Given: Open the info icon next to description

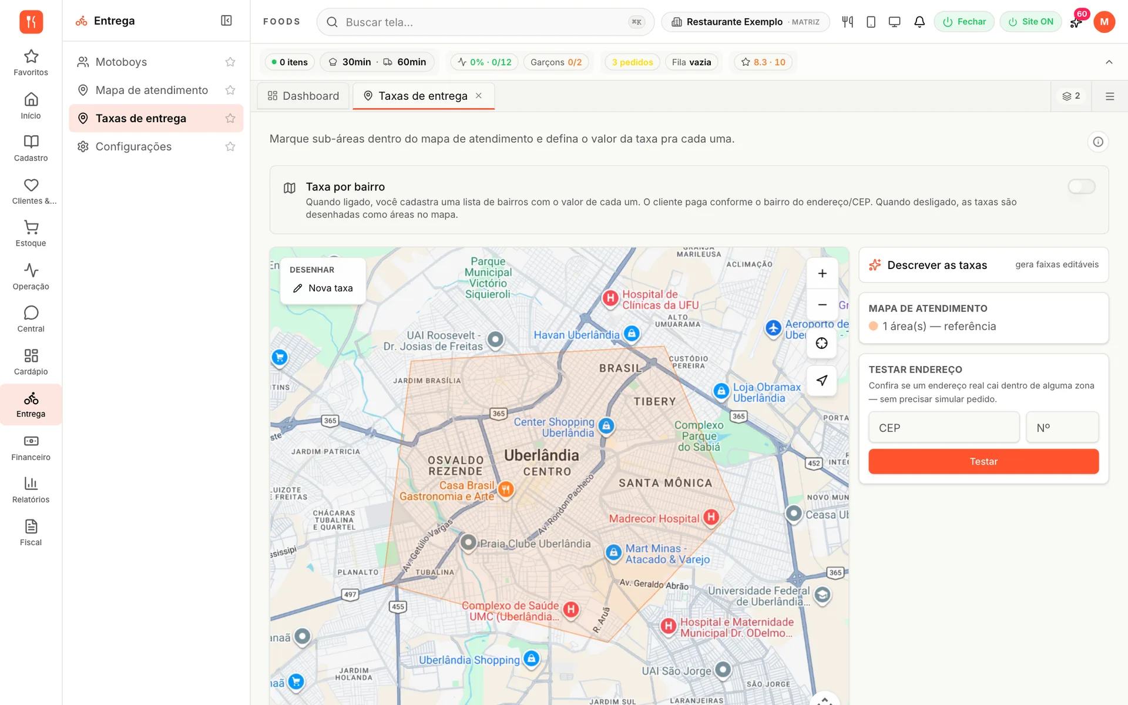Looking at the screenshot, I should [x=1097, y=142].
